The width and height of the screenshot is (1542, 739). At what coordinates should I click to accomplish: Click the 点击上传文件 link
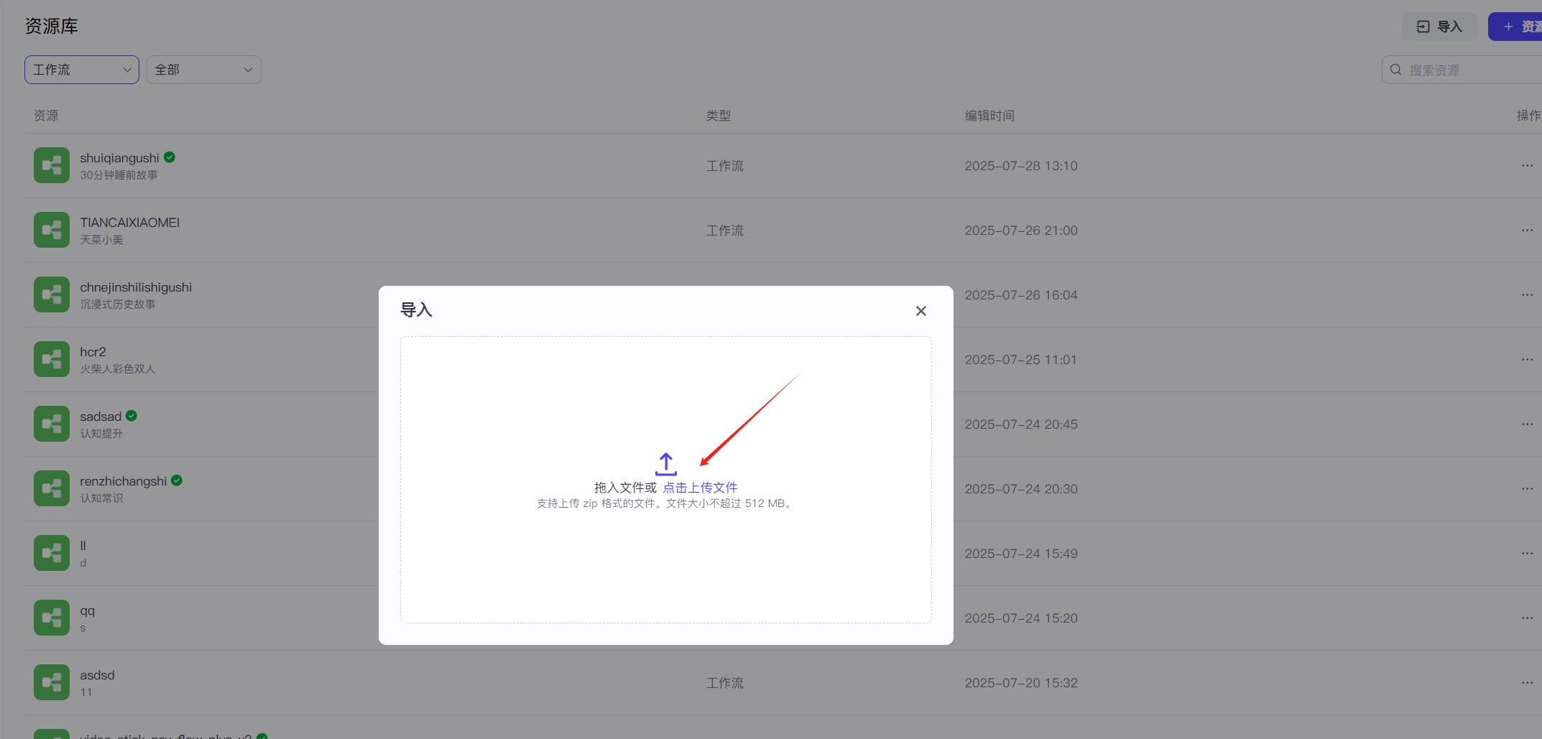tap(700, 488)
